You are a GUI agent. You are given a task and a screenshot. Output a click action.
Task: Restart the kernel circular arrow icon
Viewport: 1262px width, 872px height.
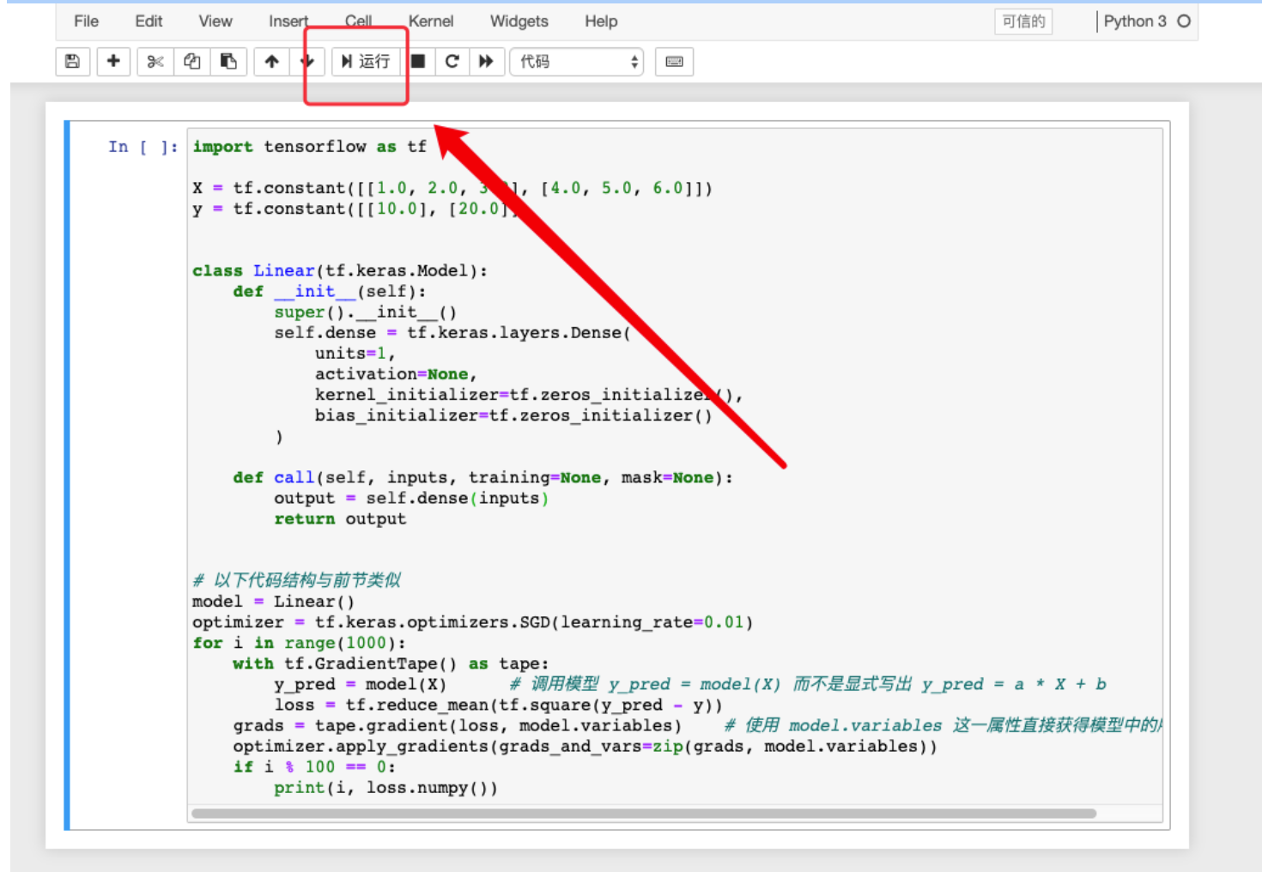pyautogui.click(x=452, y=62)
